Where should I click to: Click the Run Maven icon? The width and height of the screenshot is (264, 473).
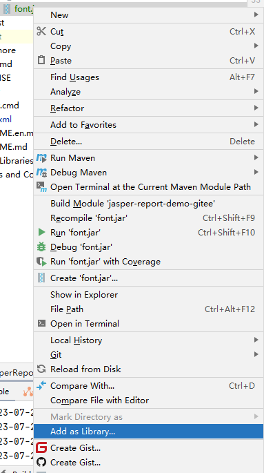click(41, 157)
